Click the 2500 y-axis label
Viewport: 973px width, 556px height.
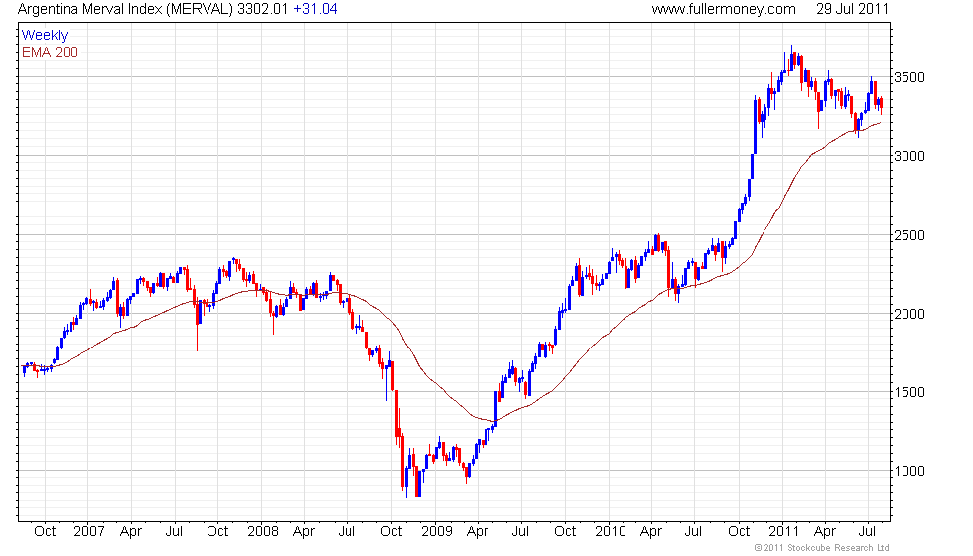909,235
